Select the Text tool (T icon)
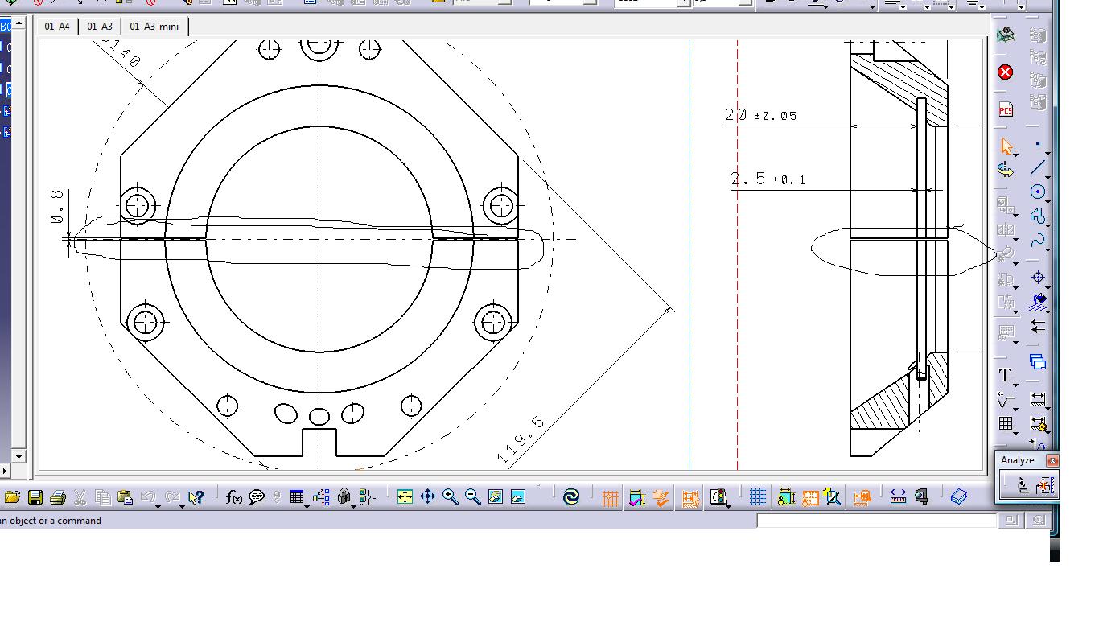Screen dimensions: 1099x618 tap(1006, 376)
